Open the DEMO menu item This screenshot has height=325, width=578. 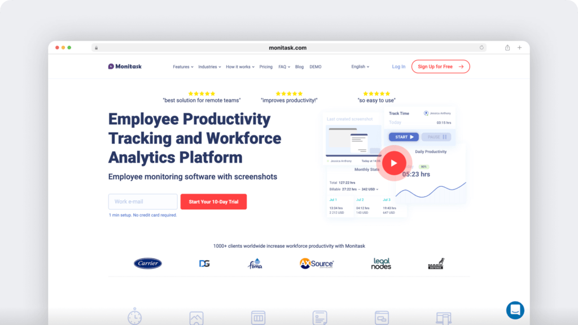(316, 67)
